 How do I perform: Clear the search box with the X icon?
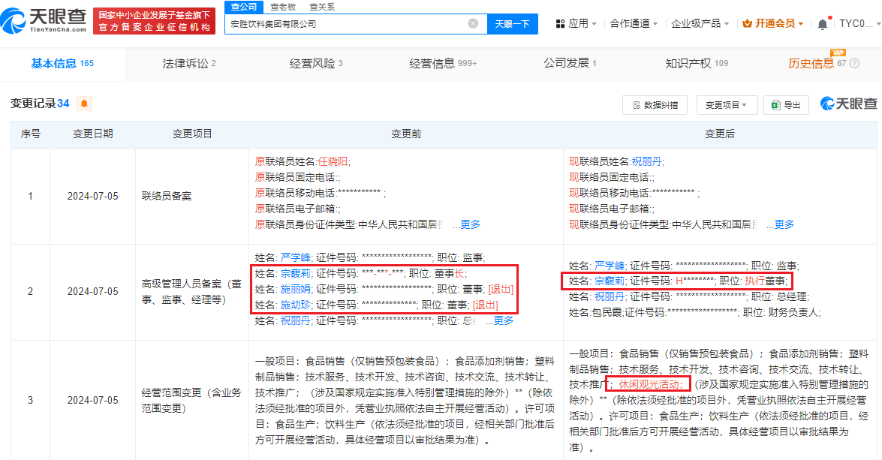point(473,23)
